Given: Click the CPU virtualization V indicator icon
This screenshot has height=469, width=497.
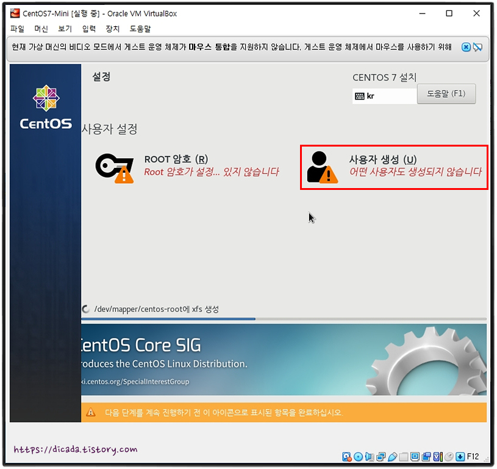Looking at the screenshot, I should click(438, 457).
